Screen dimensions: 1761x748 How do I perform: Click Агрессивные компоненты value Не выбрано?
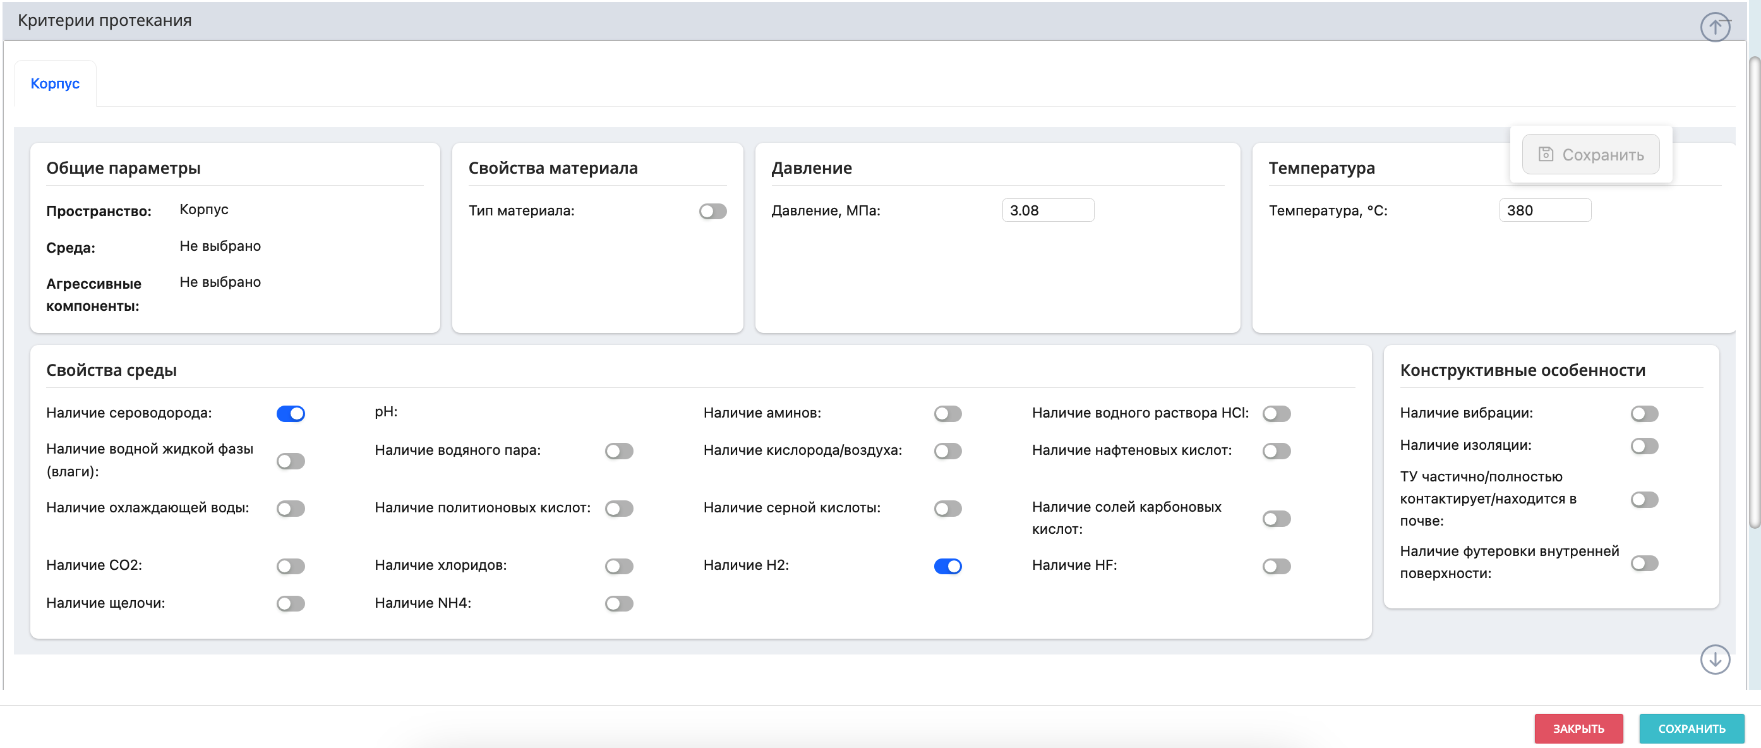pyautogui.click(x=220, y=282)
